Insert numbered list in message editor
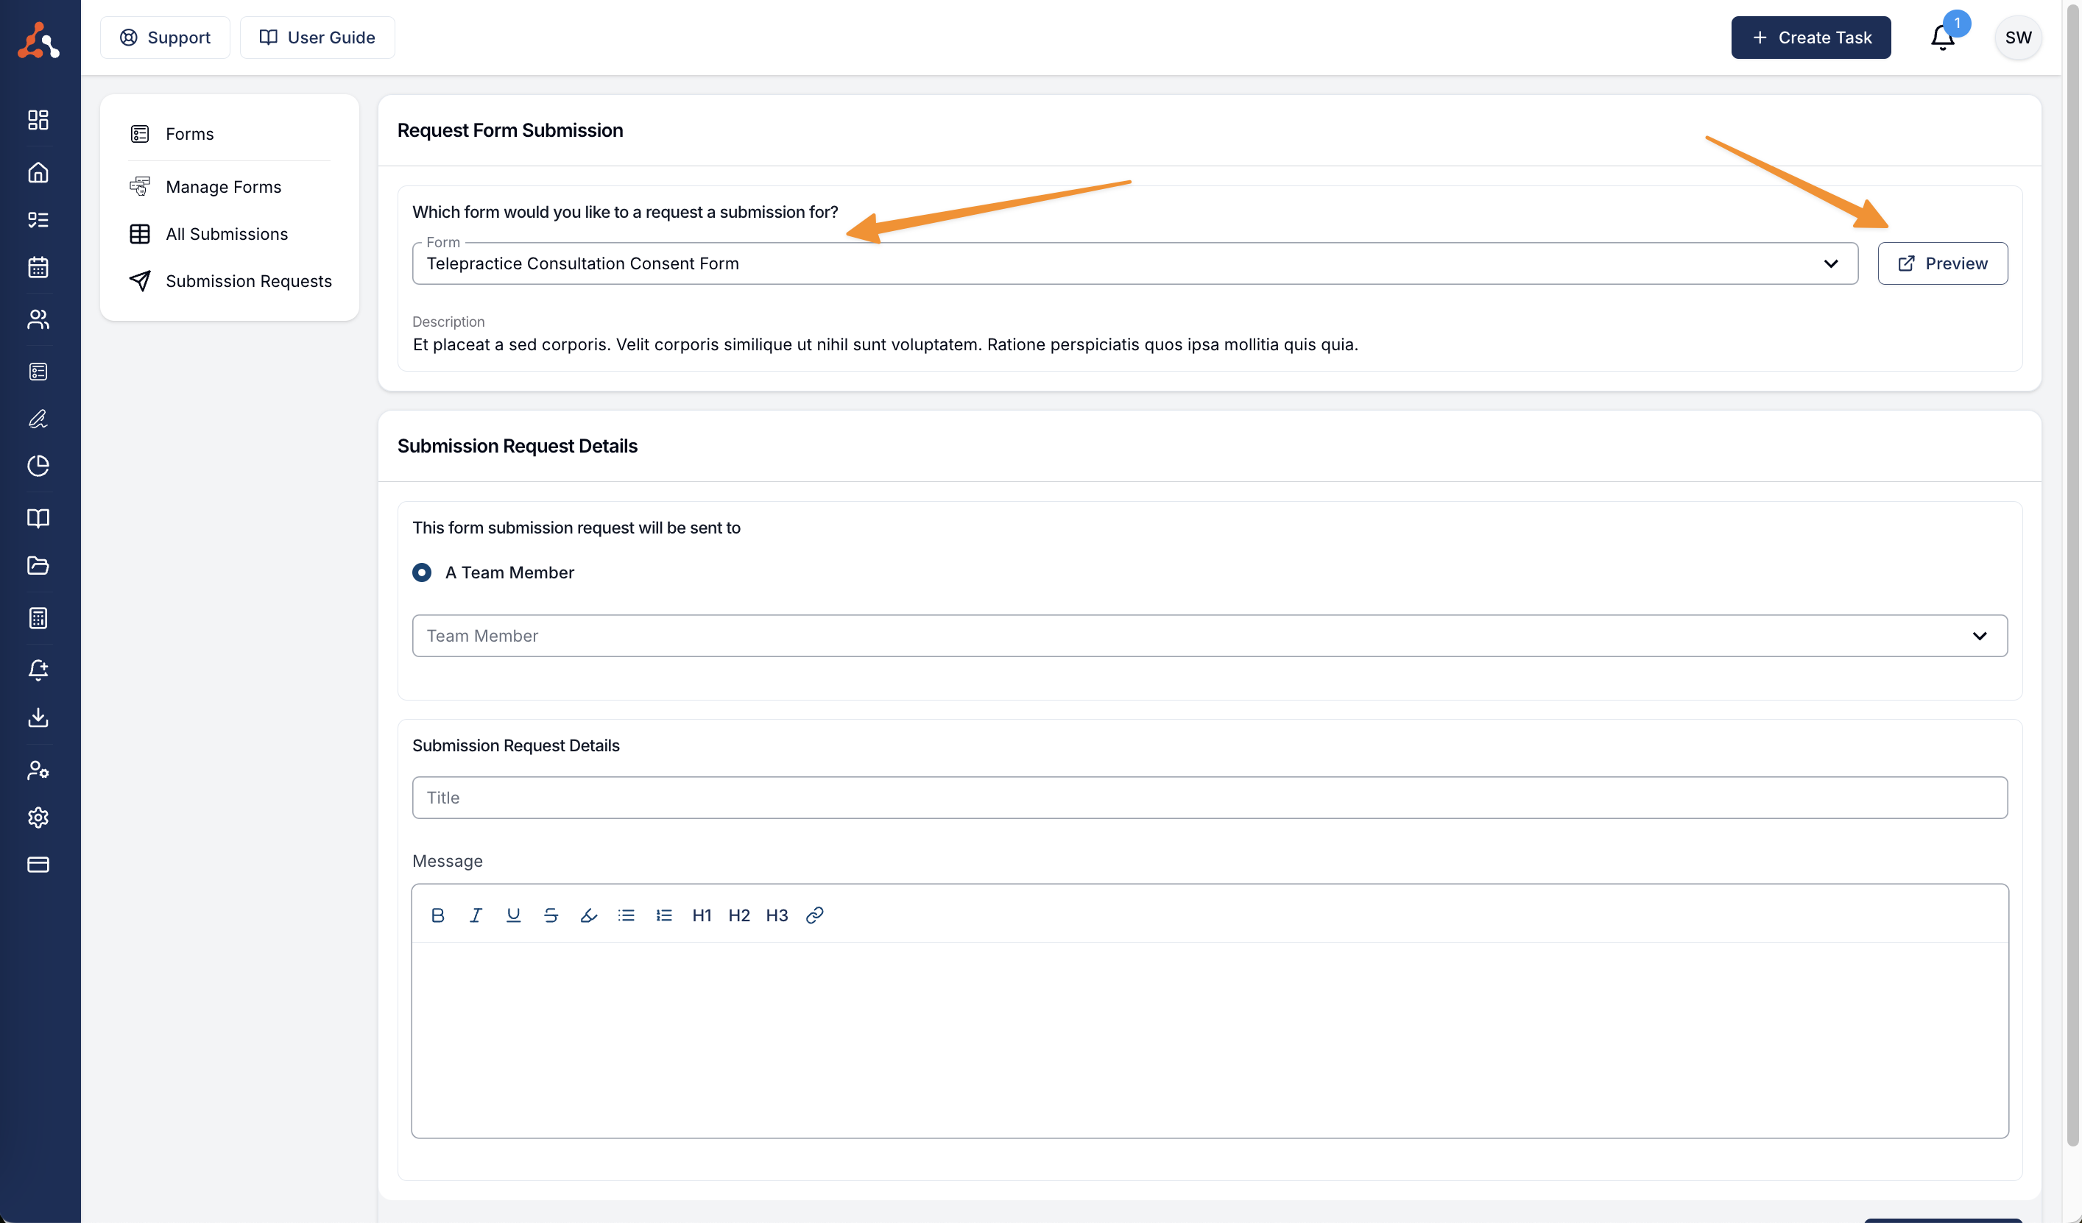The height and width of the screenshot is (1223, 2082). pos(664,915)
